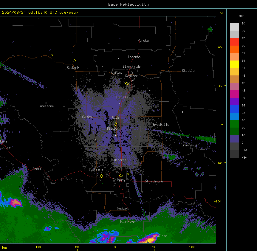Click the white plus marker north of Drumheller
Viewport: 257px width, 251px height.
click(x=182, y=112)
